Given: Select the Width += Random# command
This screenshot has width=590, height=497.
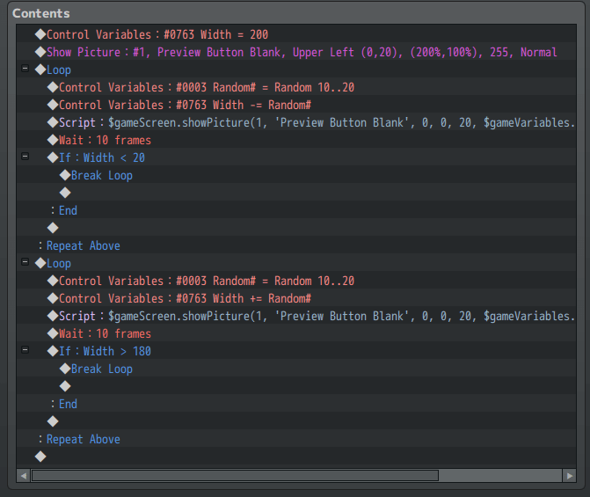Looking at the screenshot, I should [x=296, y=298].
